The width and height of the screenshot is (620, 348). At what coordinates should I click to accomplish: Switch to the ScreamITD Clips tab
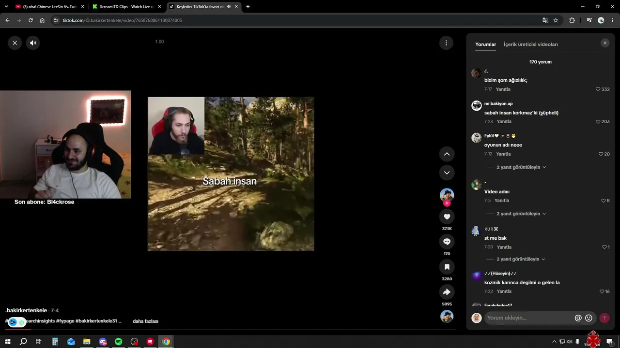pyautogui.click(x=126, y=7)
